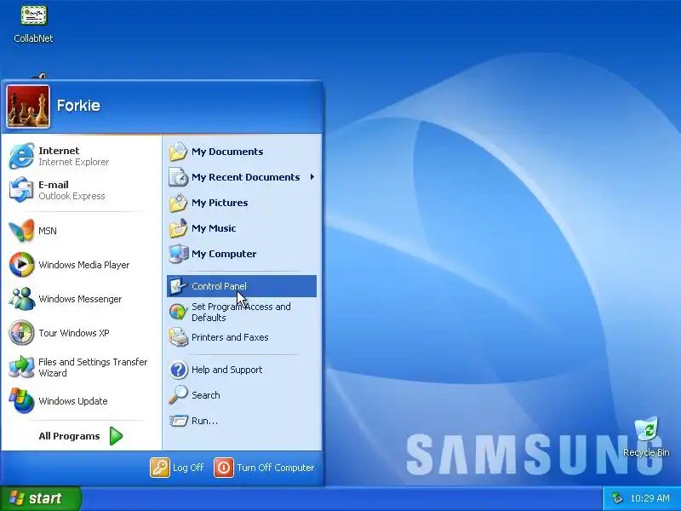Click the Forkie user name text

coord(78,106)
